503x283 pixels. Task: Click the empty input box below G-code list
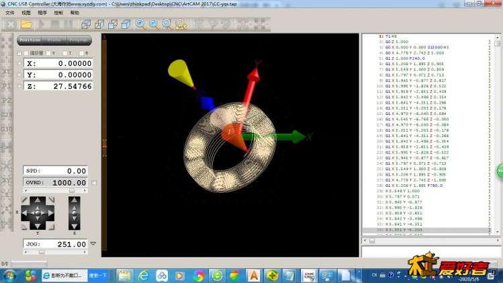point(431,251)
